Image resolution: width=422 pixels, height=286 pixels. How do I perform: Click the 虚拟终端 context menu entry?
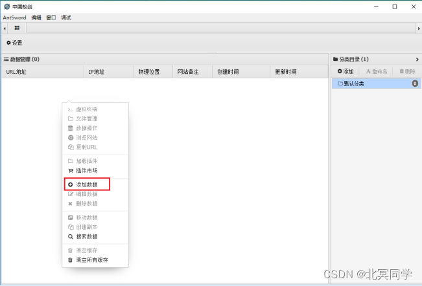point(95,109)
